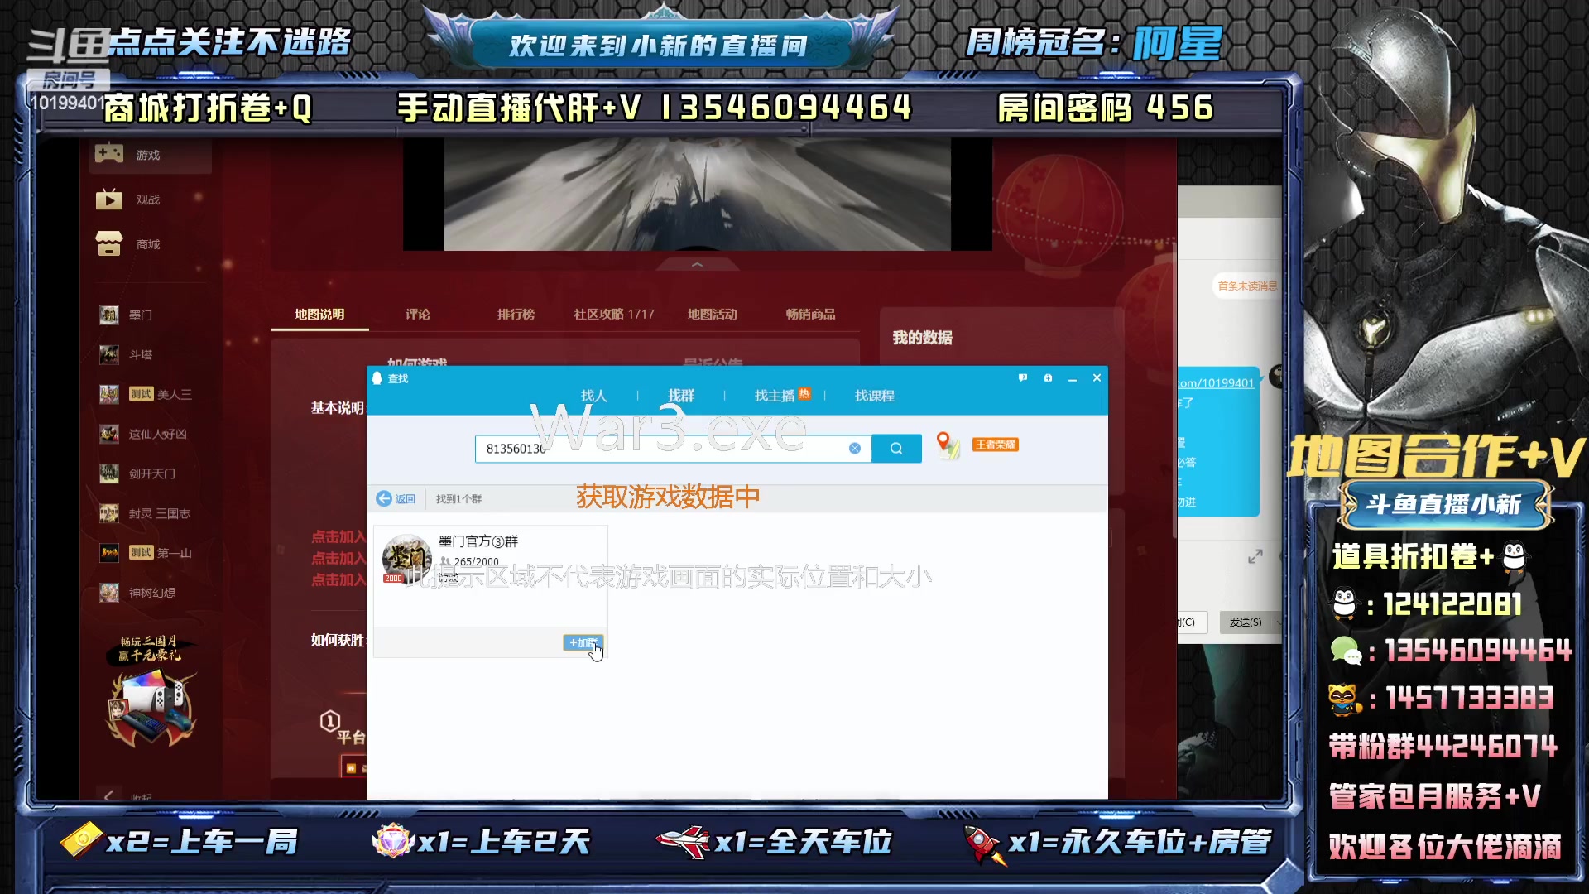Click the QQ penguin icon in search title
Viewport: 1589px width, 894px height.
click(x=377, y=378)
